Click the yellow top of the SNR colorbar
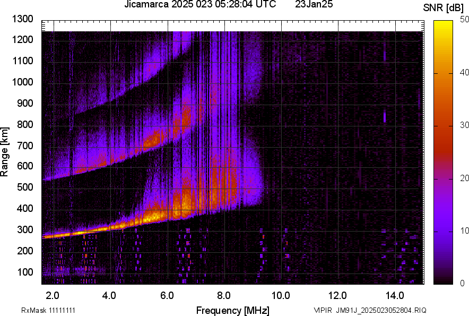This screenshot has width=469, height=316. coord(443,27)
